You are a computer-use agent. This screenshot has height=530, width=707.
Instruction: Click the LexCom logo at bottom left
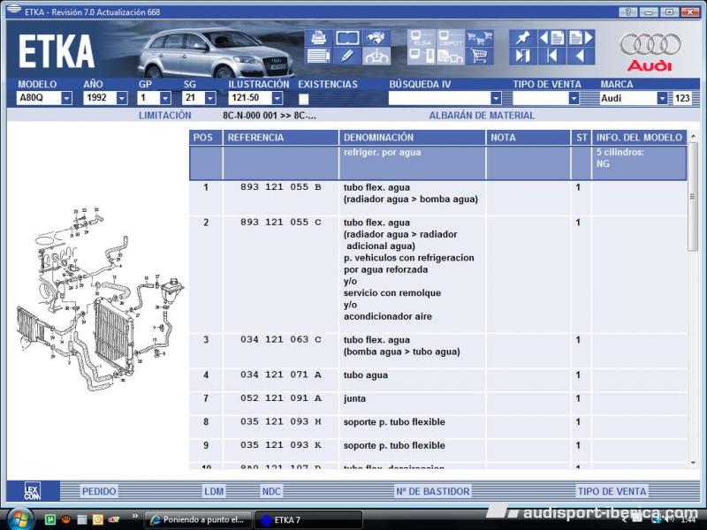point(33,491)
